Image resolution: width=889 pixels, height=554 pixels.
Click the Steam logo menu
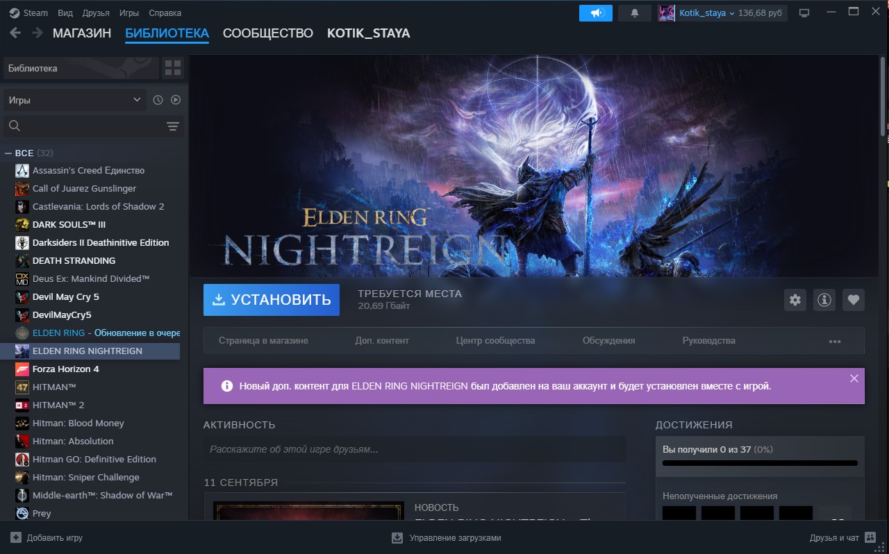click(28, 12)
